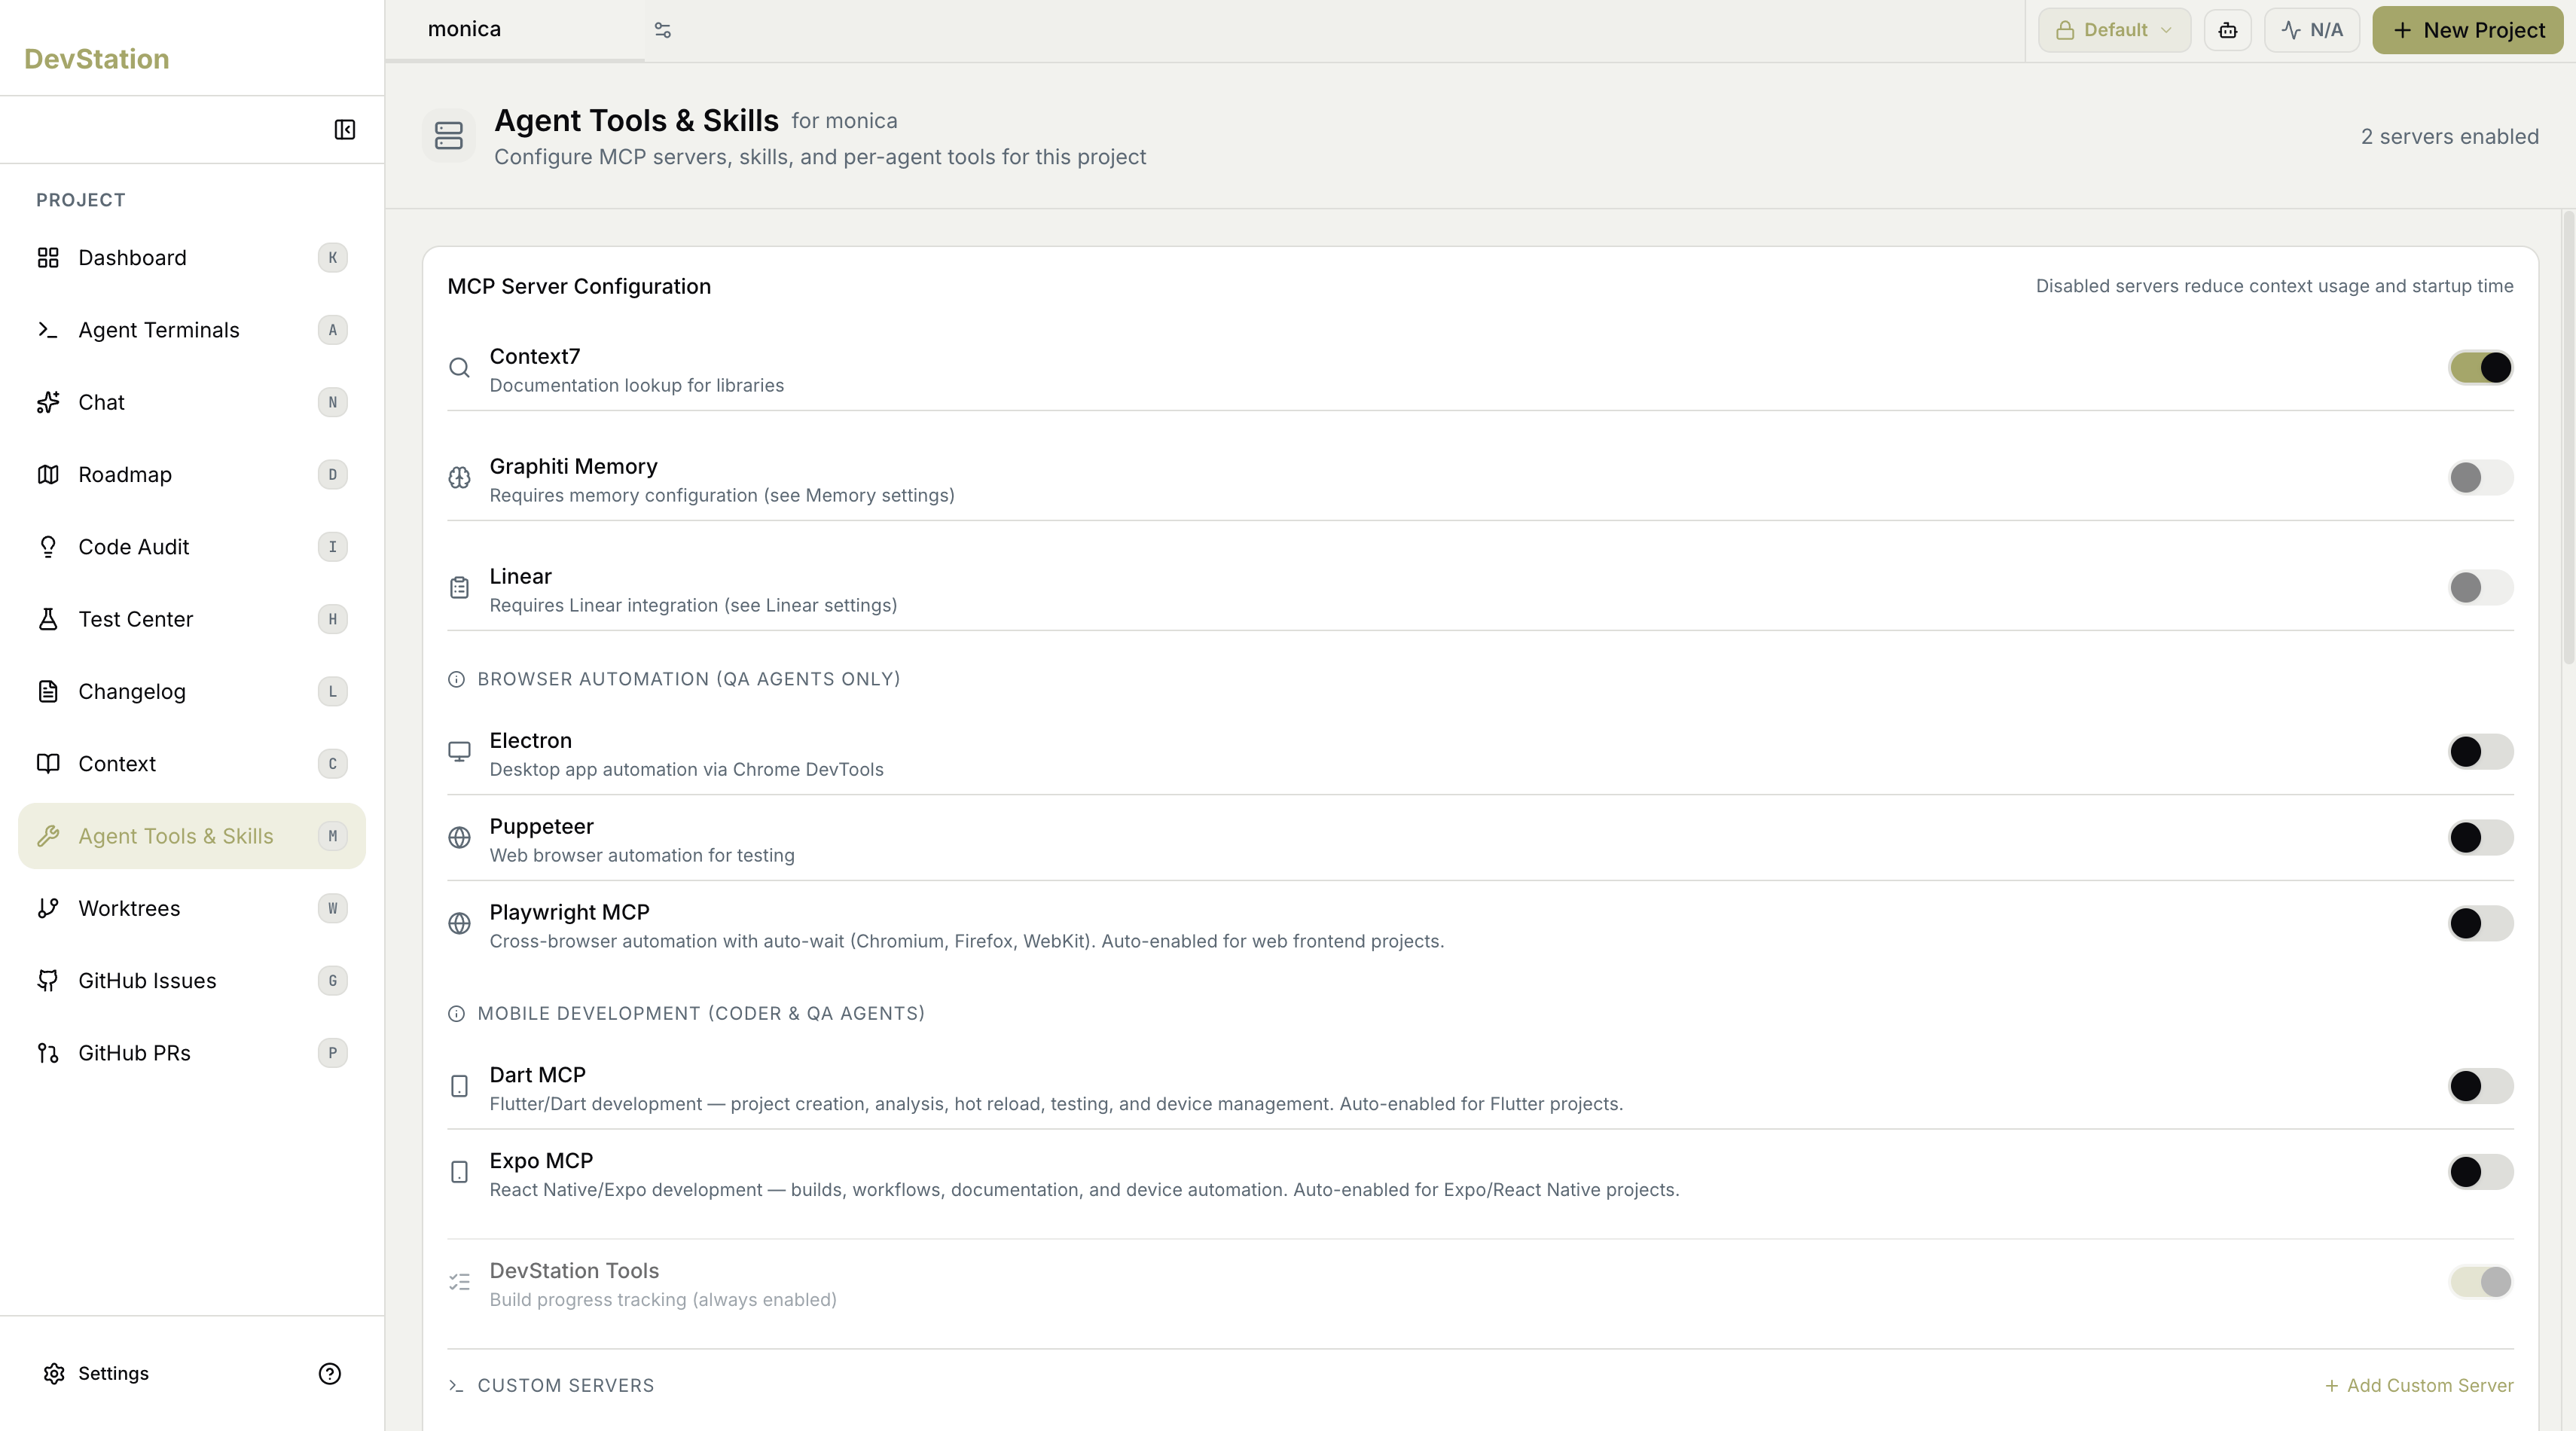Click the GitHub PRs pull-request icon

(x=48, y=1053)
